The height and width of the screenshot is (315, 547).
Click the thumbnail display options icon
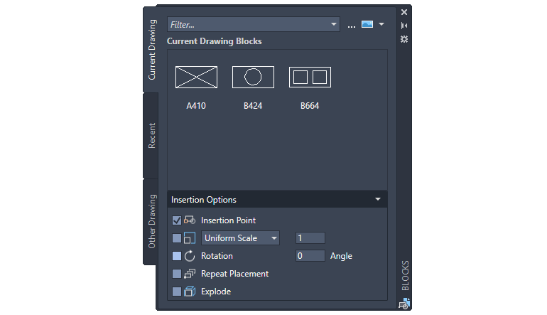(367, 24)
